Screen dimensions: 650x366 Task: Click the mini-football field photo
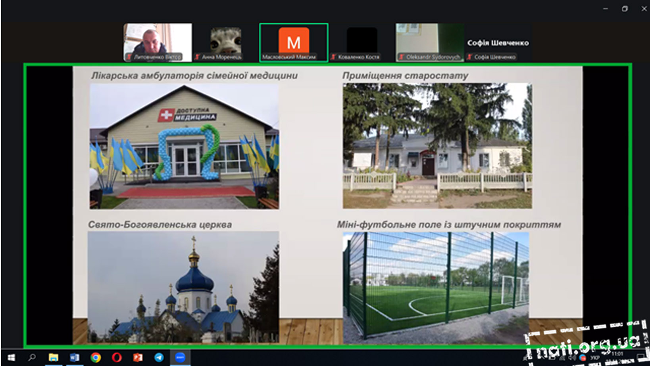pyautogui.click(x=436, y=287)
